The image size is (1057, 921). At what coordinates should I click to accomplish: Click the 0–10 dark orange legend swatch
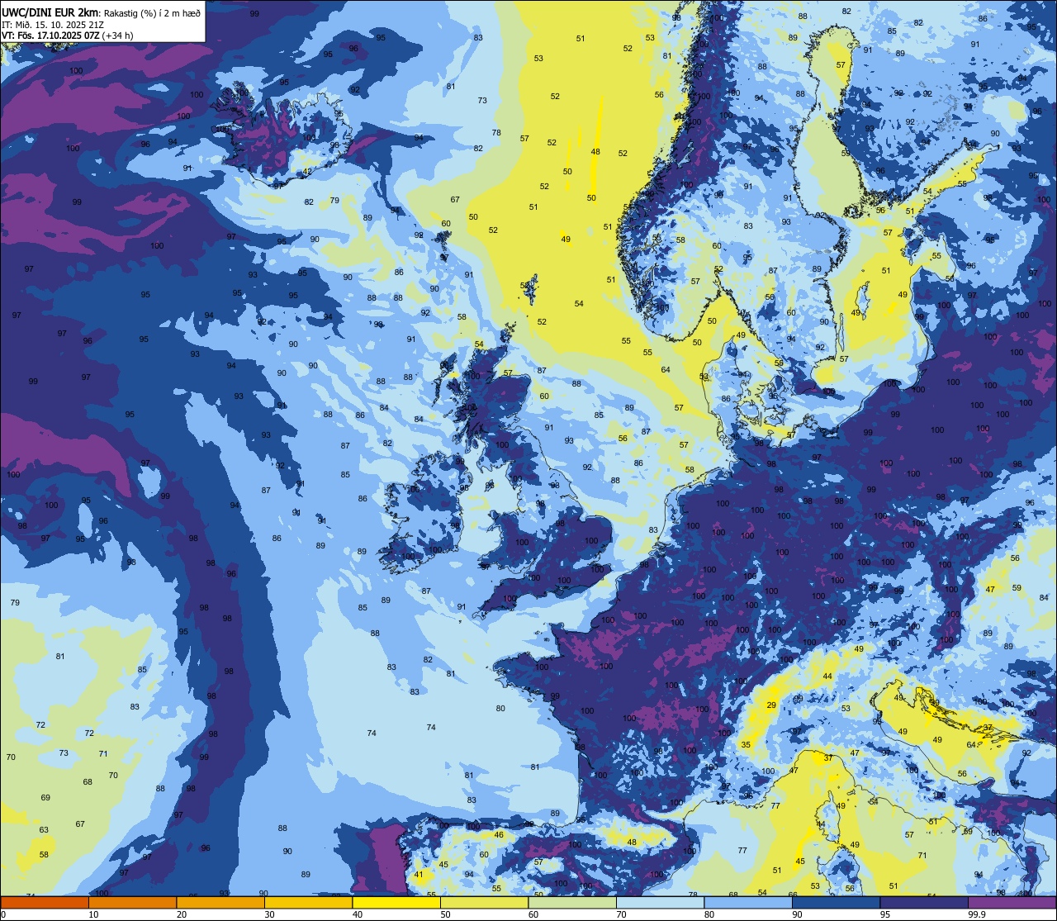[x=45, y=902]
